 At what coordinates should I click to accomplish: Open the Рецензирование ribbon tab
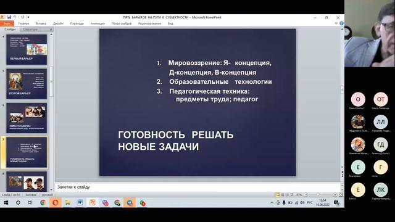point(149,23)
